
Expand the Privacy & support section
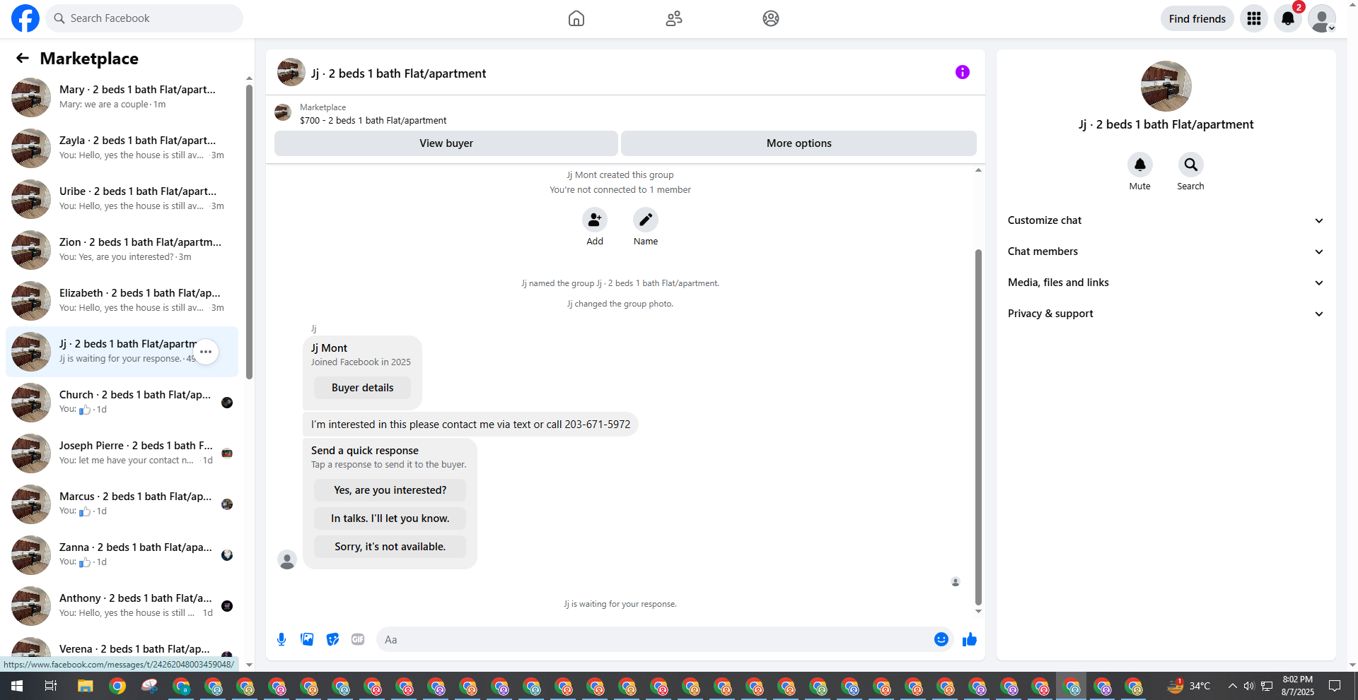point(1166,314)
